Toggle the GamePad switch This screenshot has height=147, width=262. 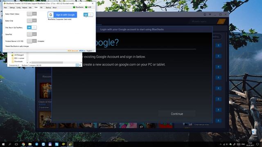coord(32,34)
